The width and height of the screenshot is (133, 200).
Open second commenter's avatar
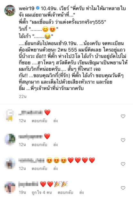click(x=10, y=139)
